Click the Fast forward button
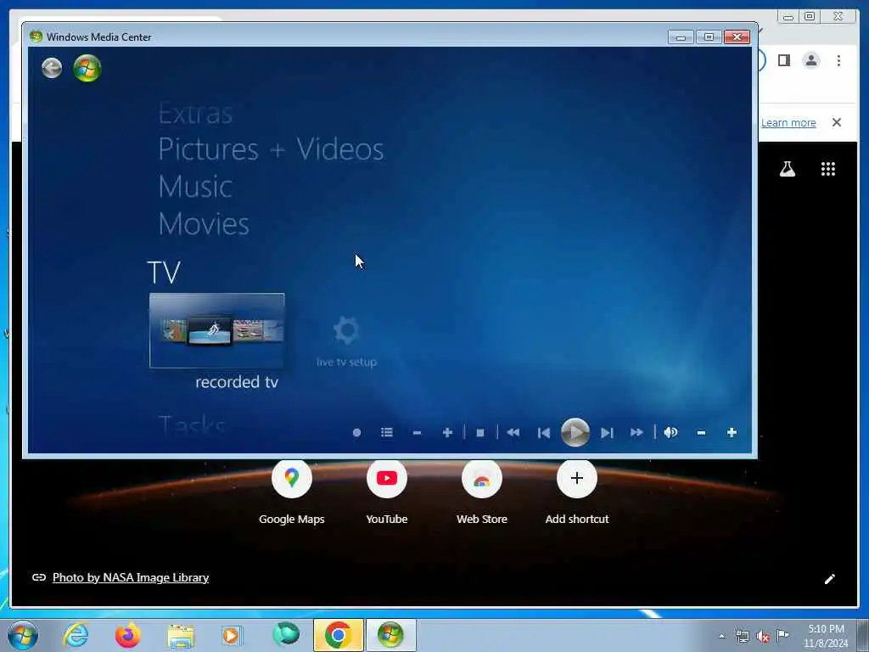This screenshot has width=869, height=652. tap(636, 432)
